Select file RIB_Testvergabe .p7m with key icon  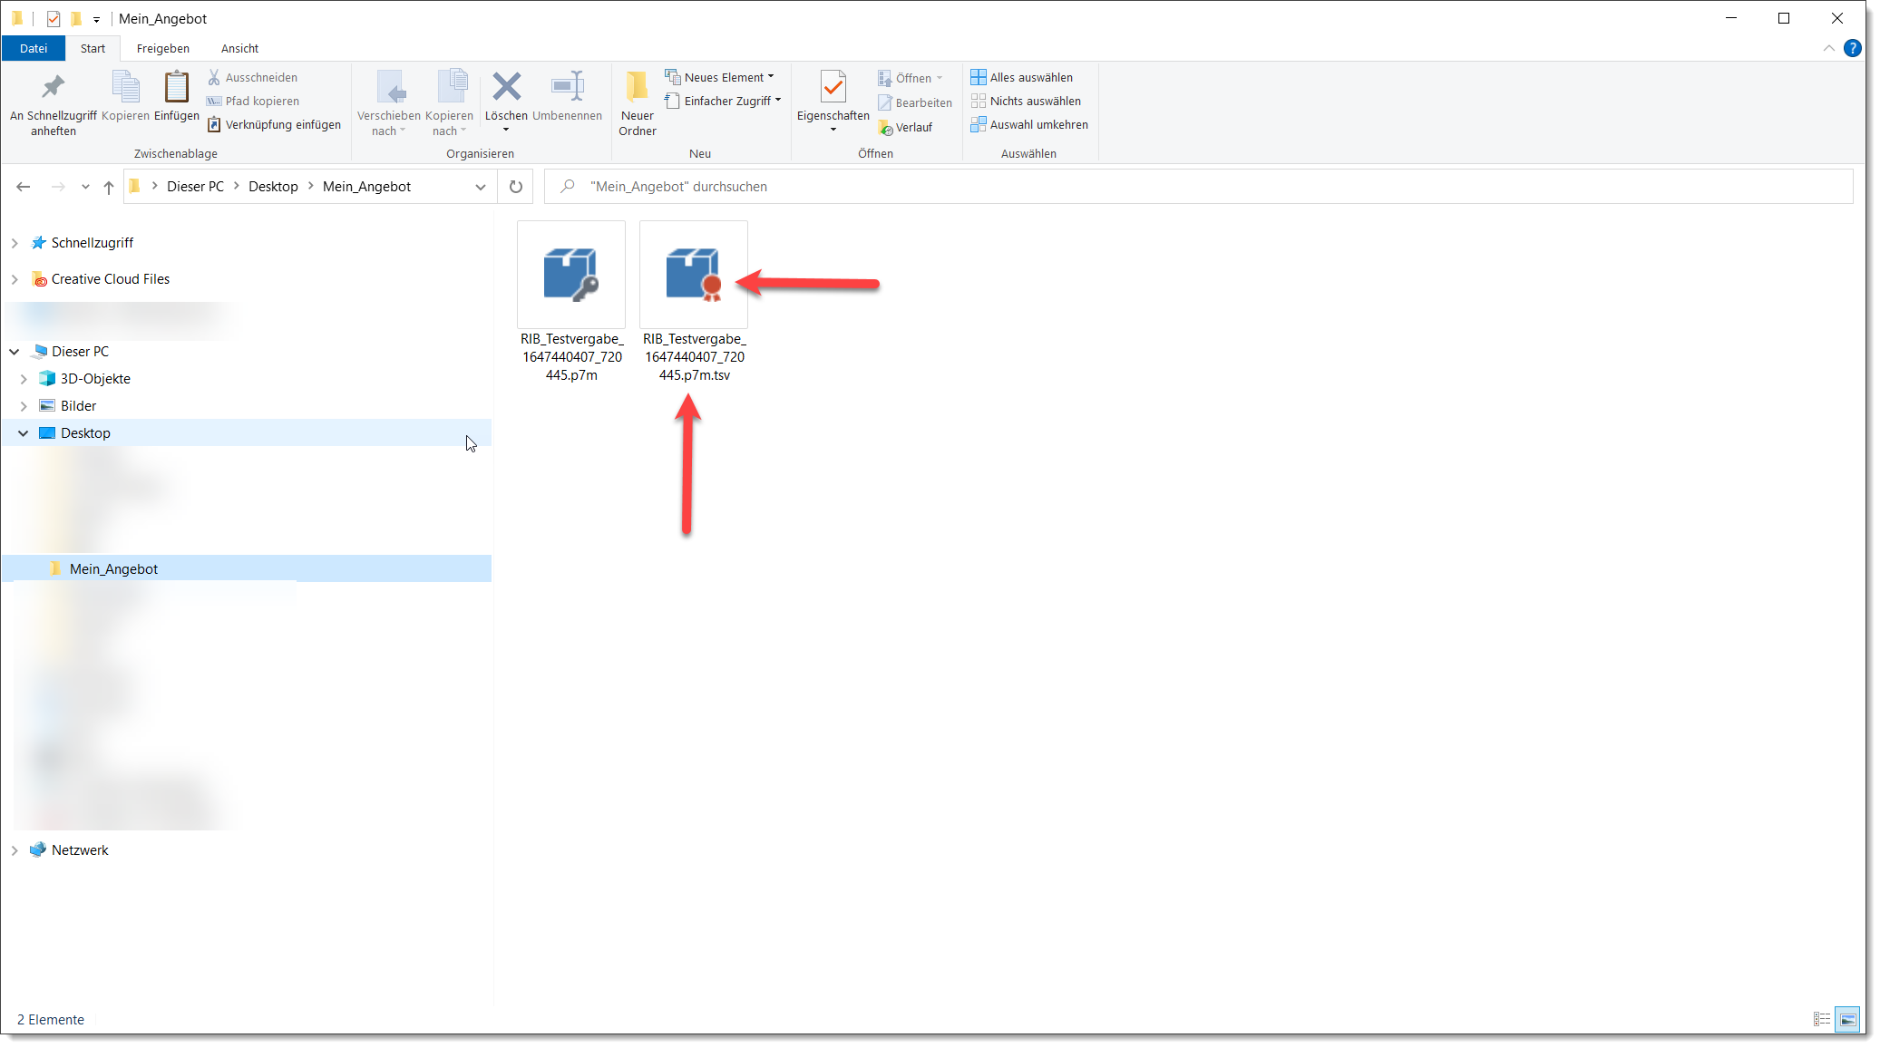[571, 303]
